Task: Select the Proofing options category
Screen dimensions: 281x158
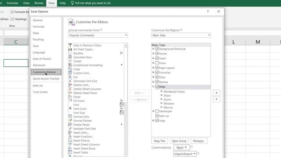Action: tap(38, 39)
